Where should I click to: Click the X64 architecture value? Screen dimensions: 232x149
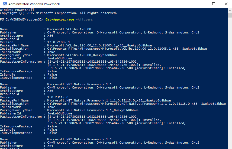pos(50,146)
